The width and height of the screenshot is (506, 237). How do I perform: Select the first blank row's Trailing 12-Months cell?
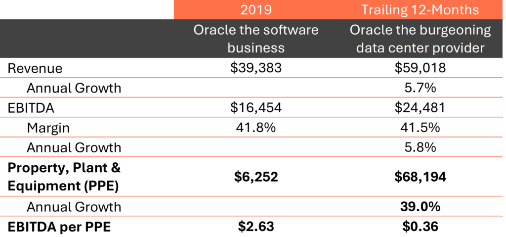pos(420,68)
